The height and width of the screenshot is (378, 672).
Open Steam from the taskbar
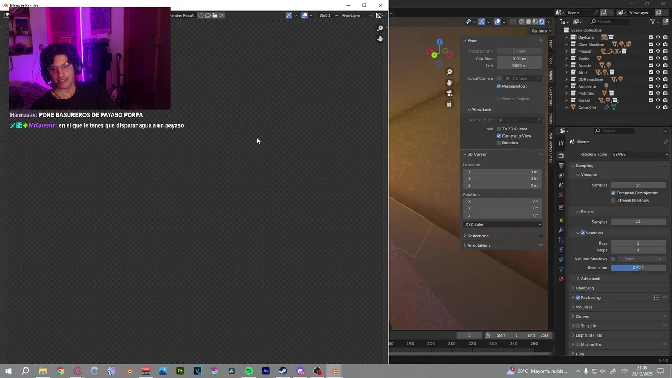[283, 371]
